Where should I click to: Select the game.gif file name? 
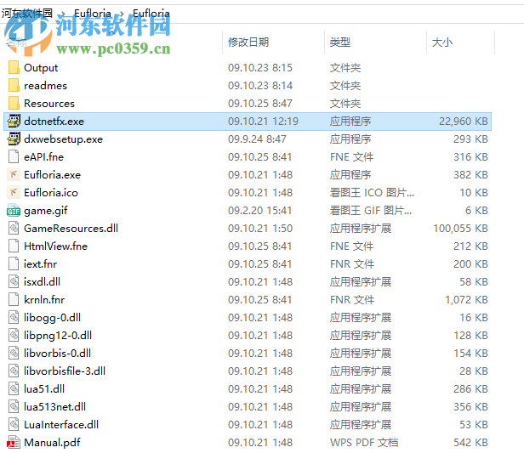[45, 211]
